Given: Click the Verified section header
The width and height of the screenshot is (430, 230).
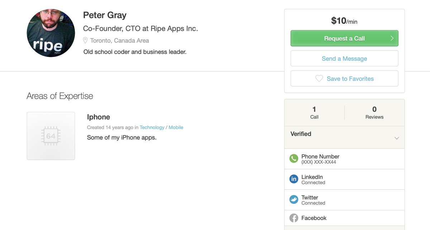Looking at the screenshot, I should (344, 137).
